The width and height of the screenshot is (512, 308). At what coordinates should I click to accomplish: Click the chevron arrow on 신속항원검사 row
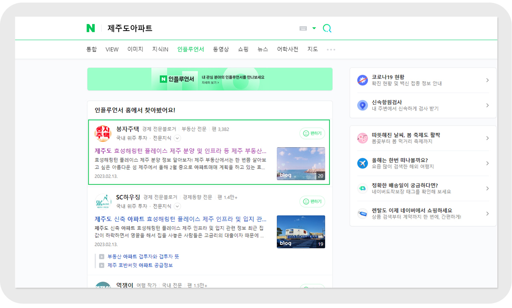point(488,106)
